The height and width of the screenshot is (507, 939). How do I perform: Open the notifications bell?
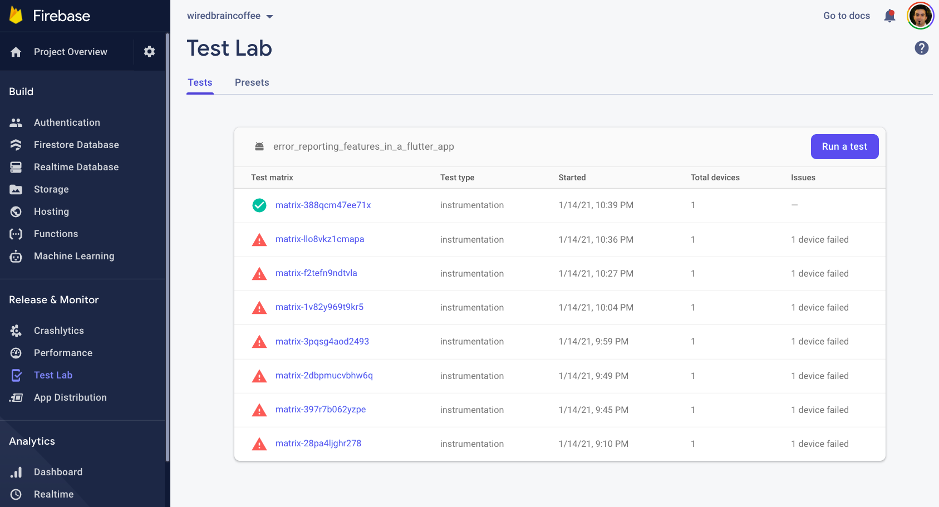point(890,16)
